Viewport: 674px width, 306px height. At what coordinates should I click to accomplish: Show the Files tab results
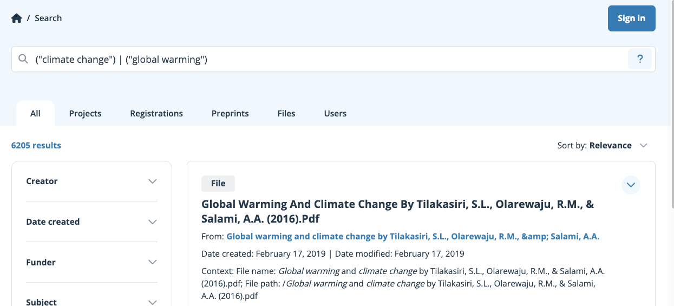tap(286, 113)
